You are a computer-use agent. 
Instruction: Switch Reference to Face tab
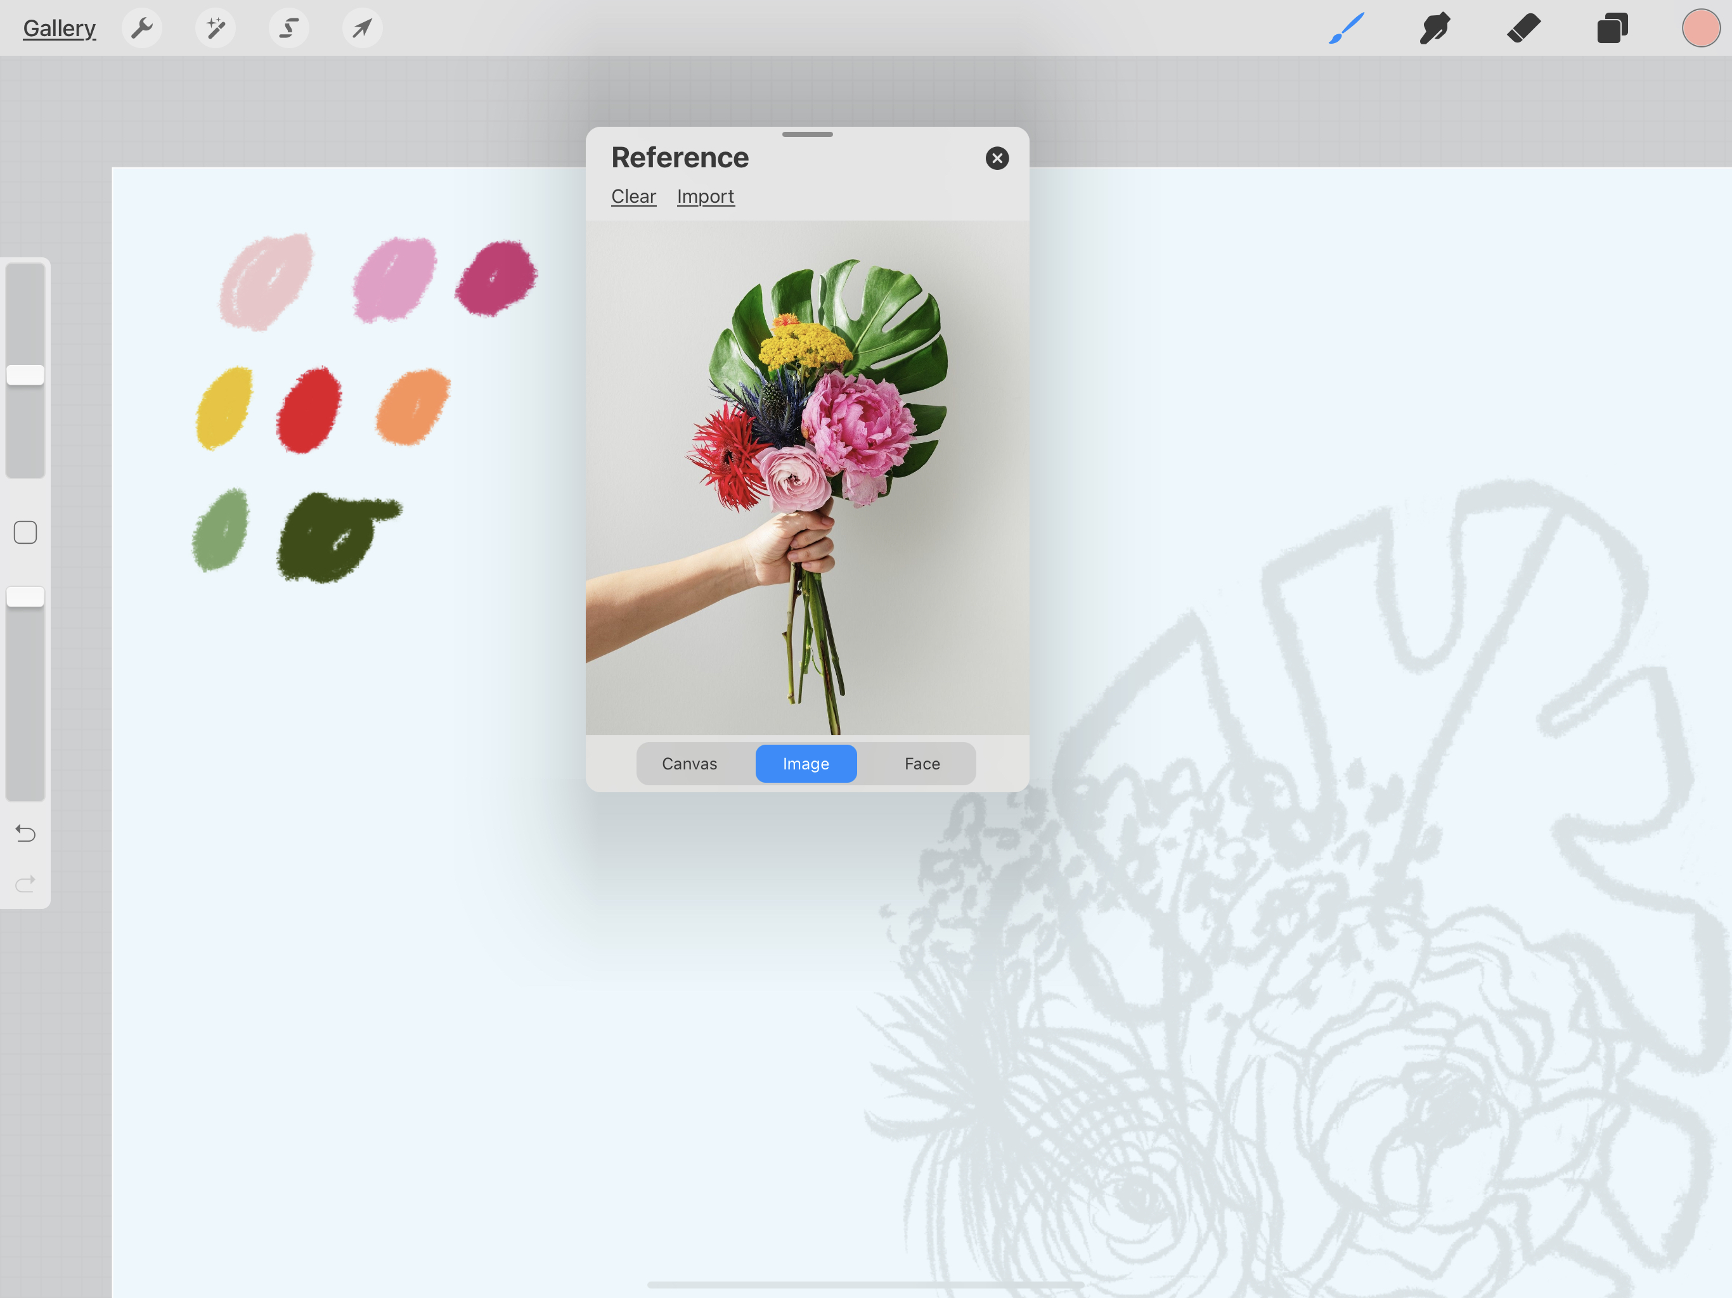click(x=922, y=763)
